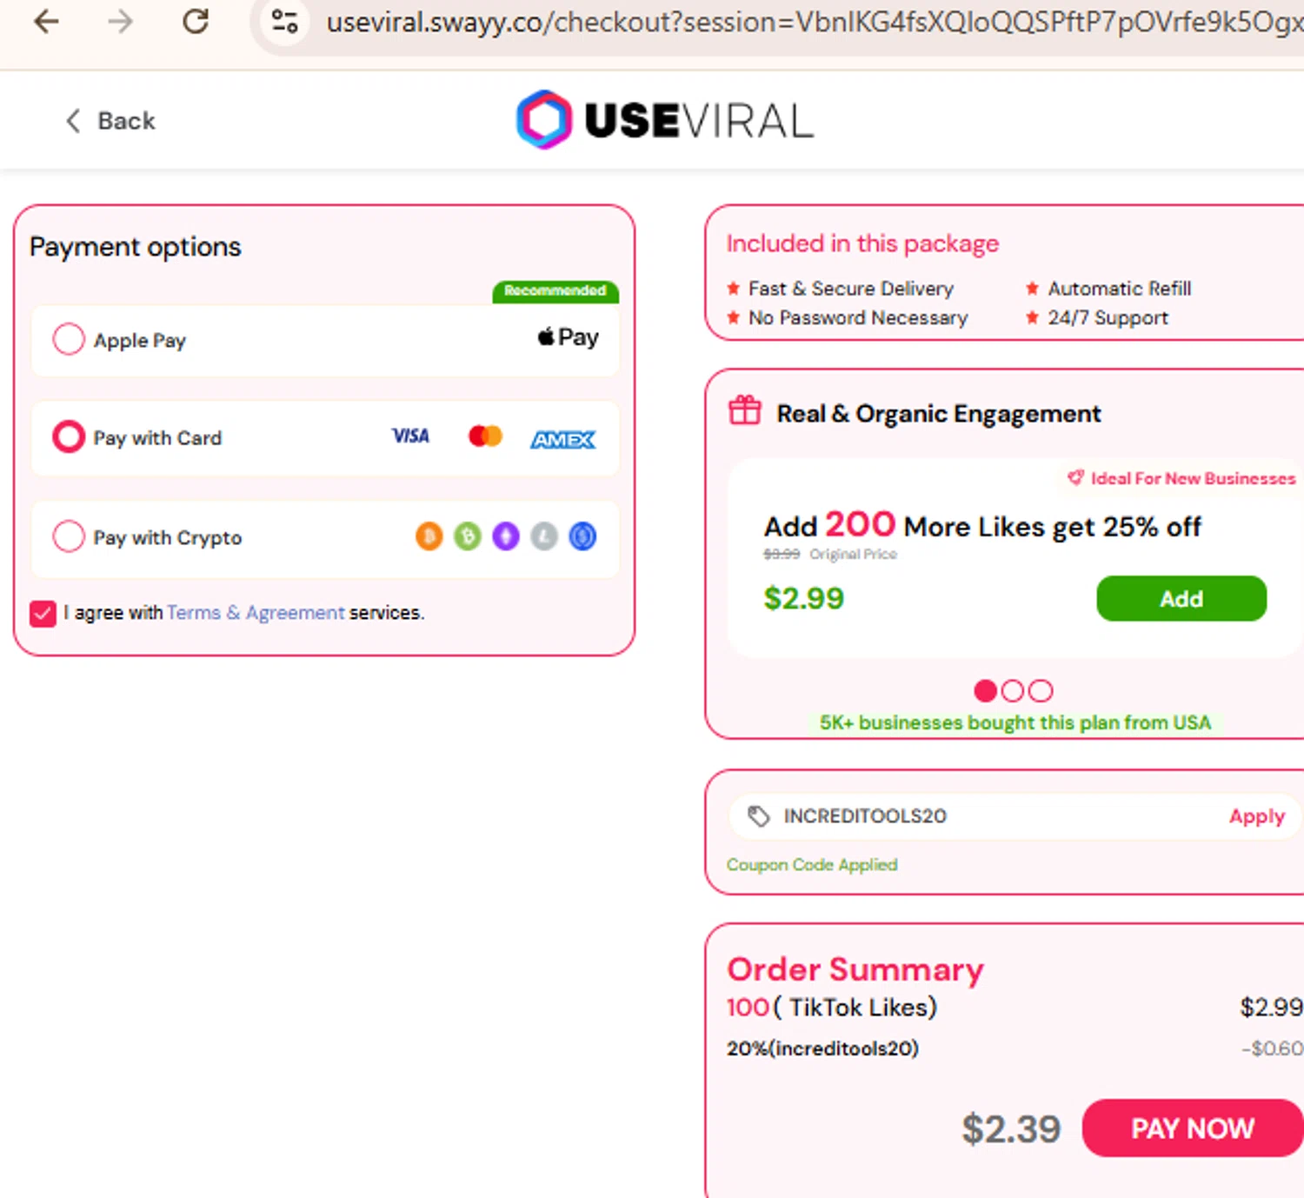The height and width of the screenshot is (1198, 1304).
Task: Click the gift box icon
Action: coord(745,409)
